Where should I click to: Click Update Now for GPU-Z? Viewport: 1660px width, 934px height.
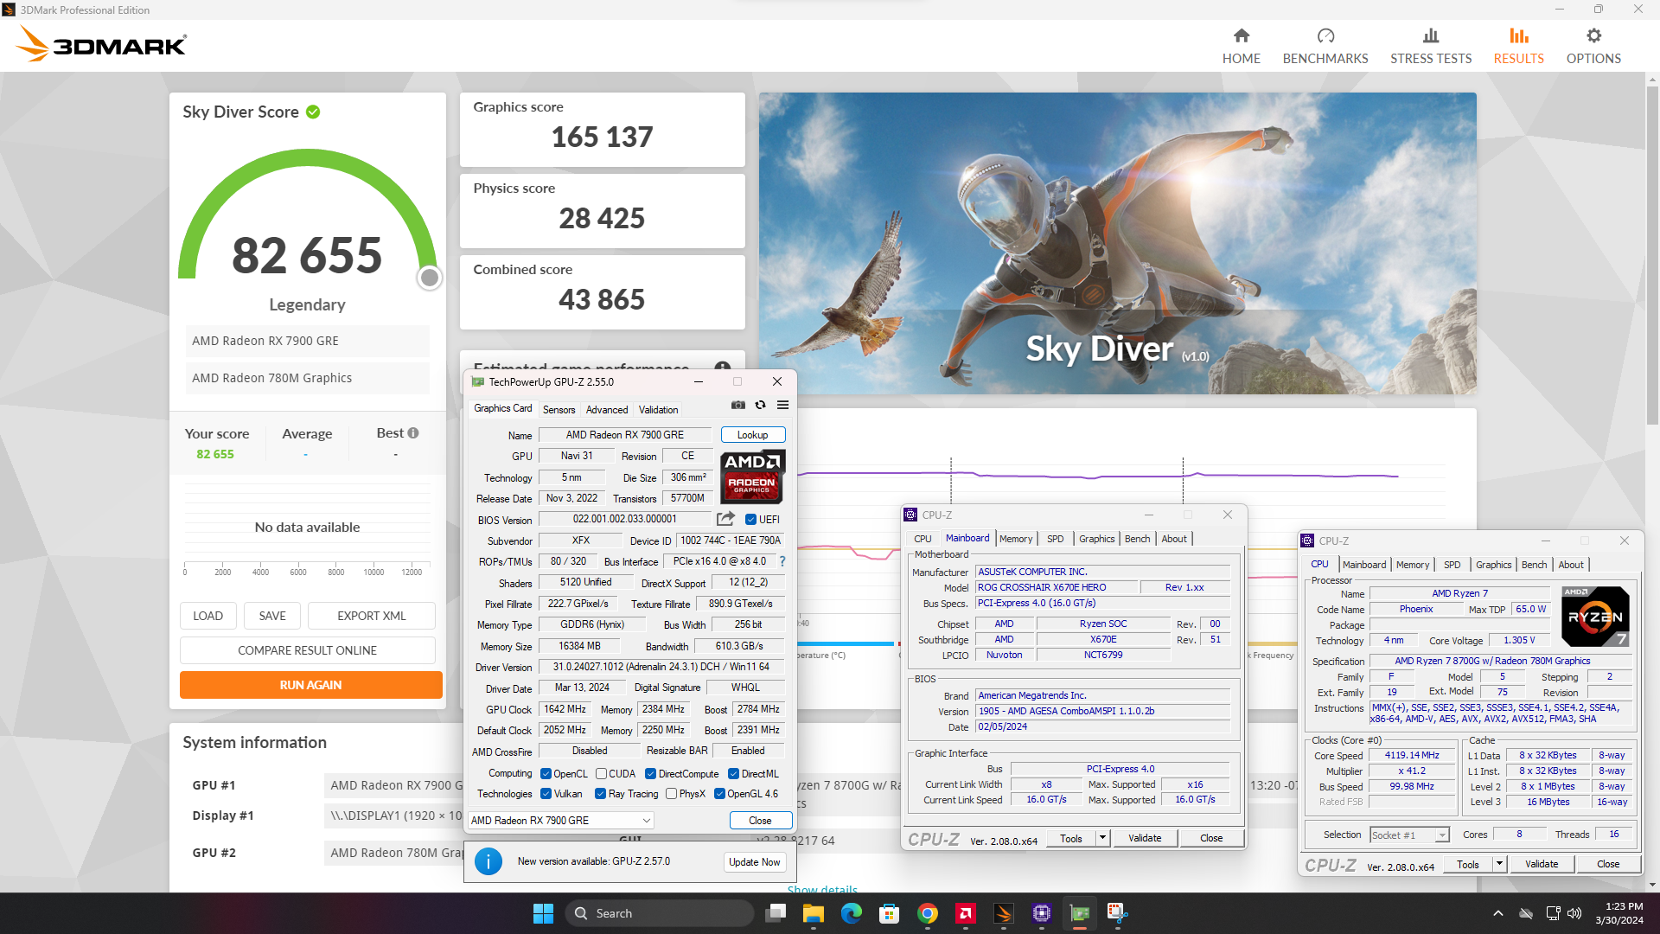(754, 862)
